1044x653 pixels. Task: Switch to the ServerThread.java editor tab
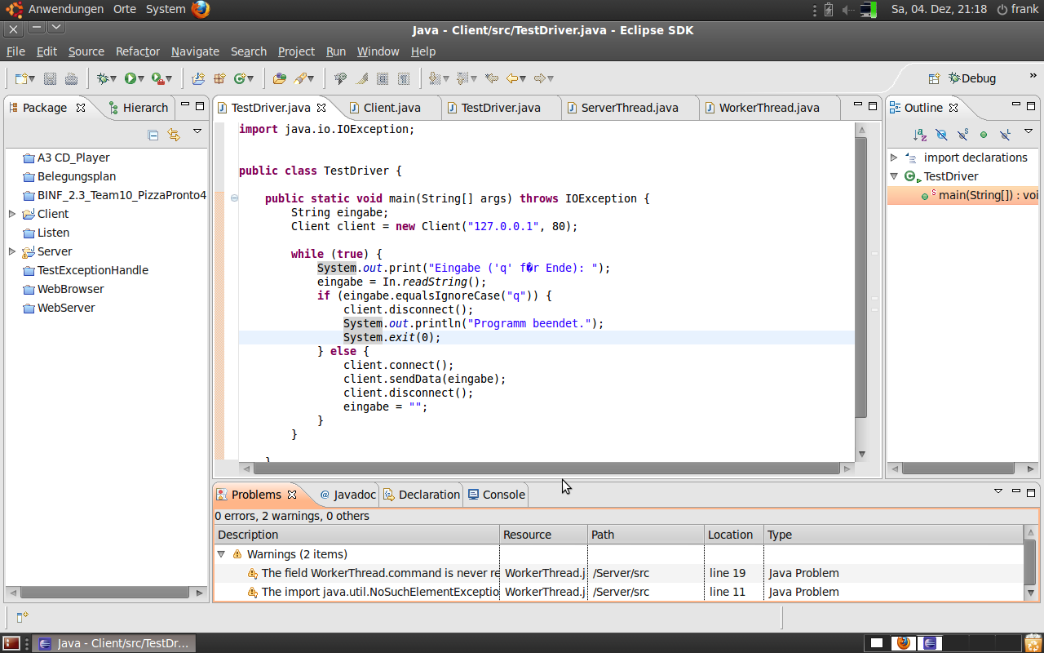coord(629,108)
